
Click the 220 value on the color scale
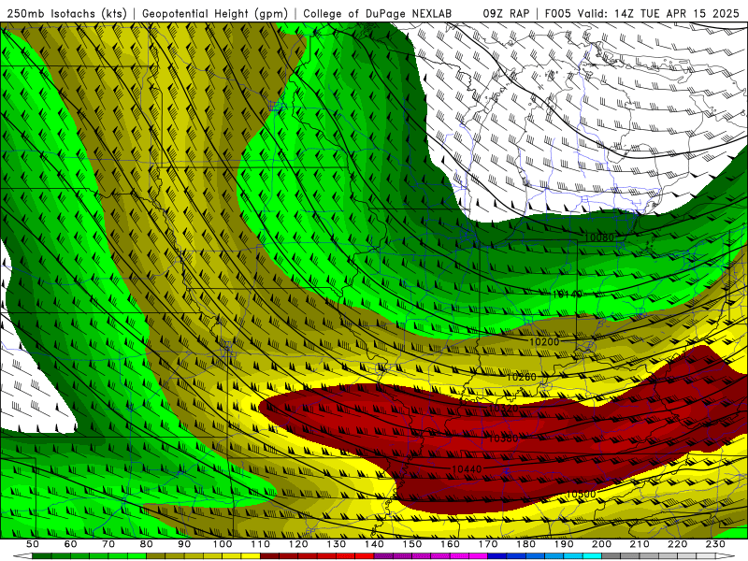click(678, 544)
